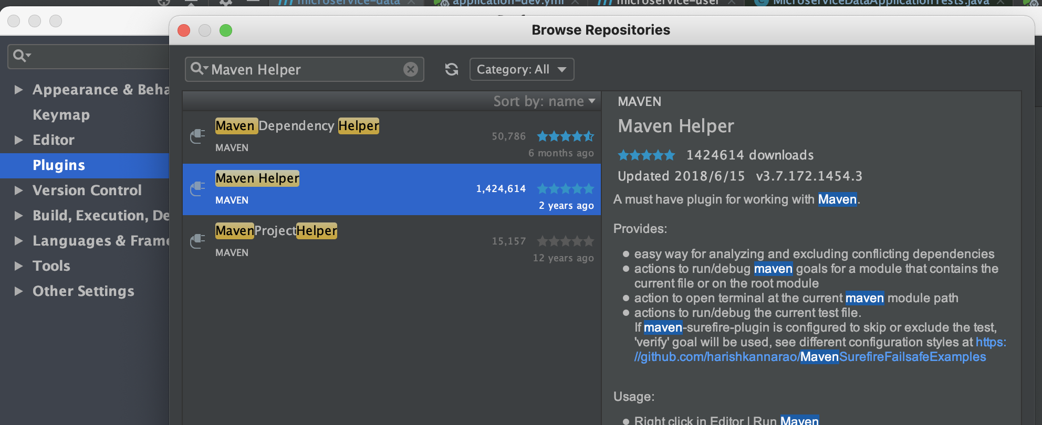
Task: Select Keymap in the settings sidebar
Action: point(61,115)
